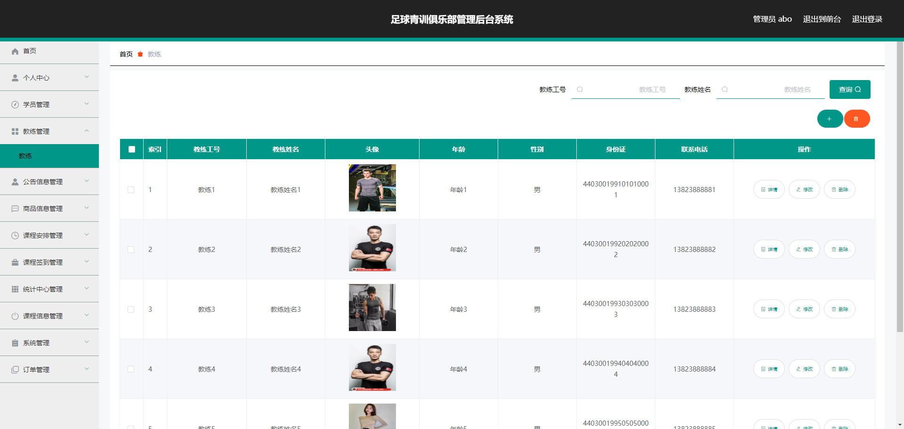The height and width of the screenshot is (429, 904).
Task: Click the 性别 column header
Action: coord(537,149)
